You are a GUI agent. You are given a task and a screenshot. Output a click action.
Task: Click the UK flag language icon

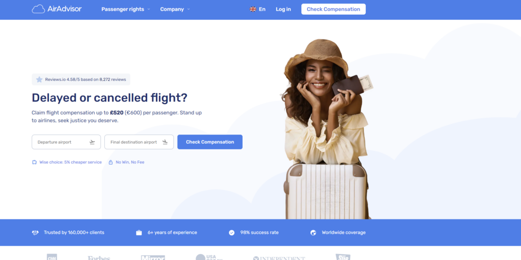(x=253, y=9)
